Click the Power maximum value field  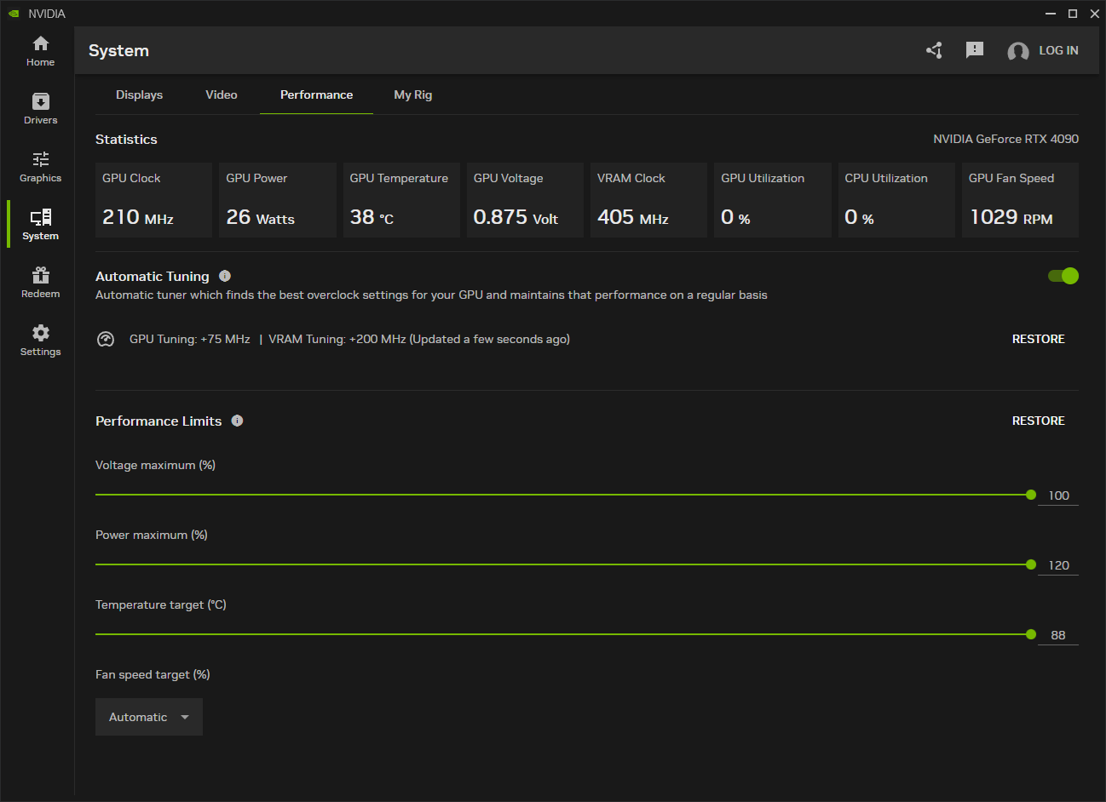tap(1058, 565)
